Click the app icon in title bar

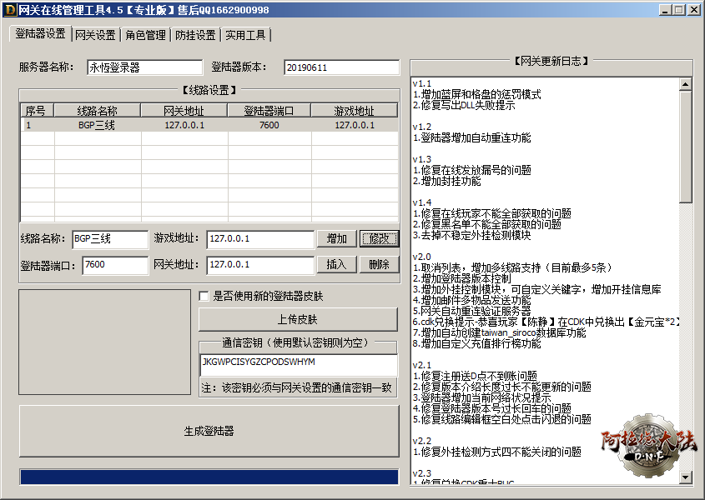8,9
